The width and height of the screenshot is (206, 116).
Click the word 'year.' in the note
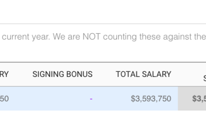[x=41, y=37]
